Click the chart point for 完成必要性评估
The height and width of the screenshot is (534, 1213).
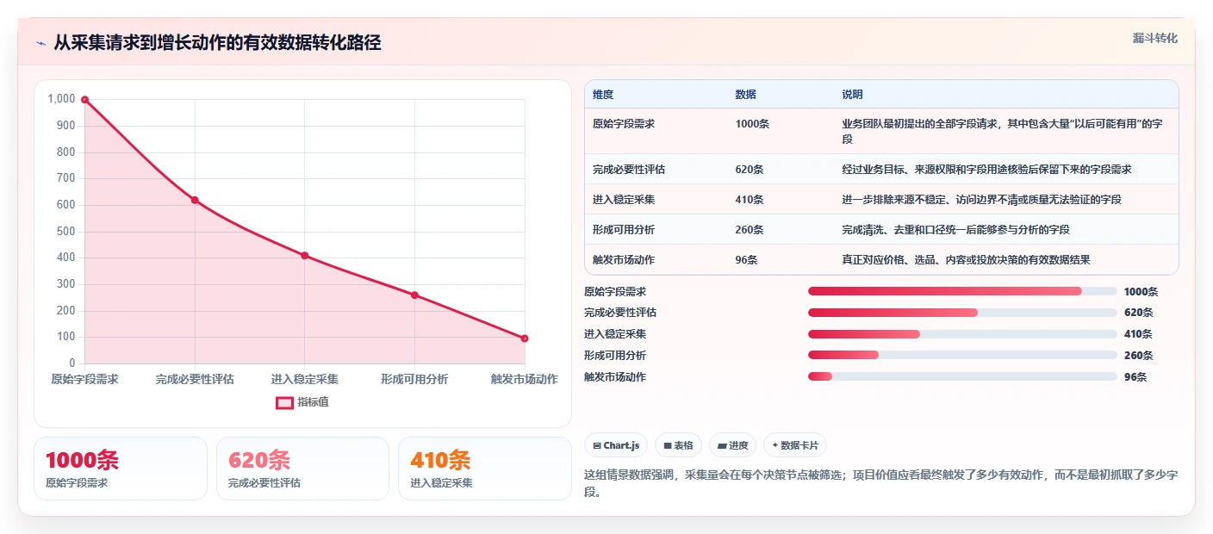coord(195,200)
